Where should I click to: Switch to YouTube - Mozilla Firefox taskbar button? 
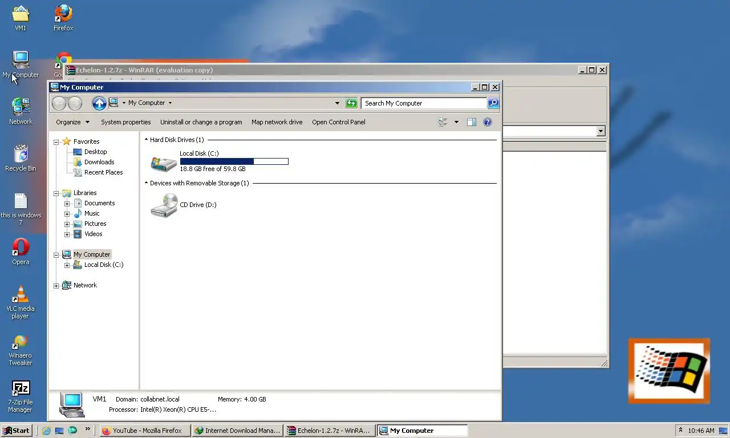coord(145,431)
